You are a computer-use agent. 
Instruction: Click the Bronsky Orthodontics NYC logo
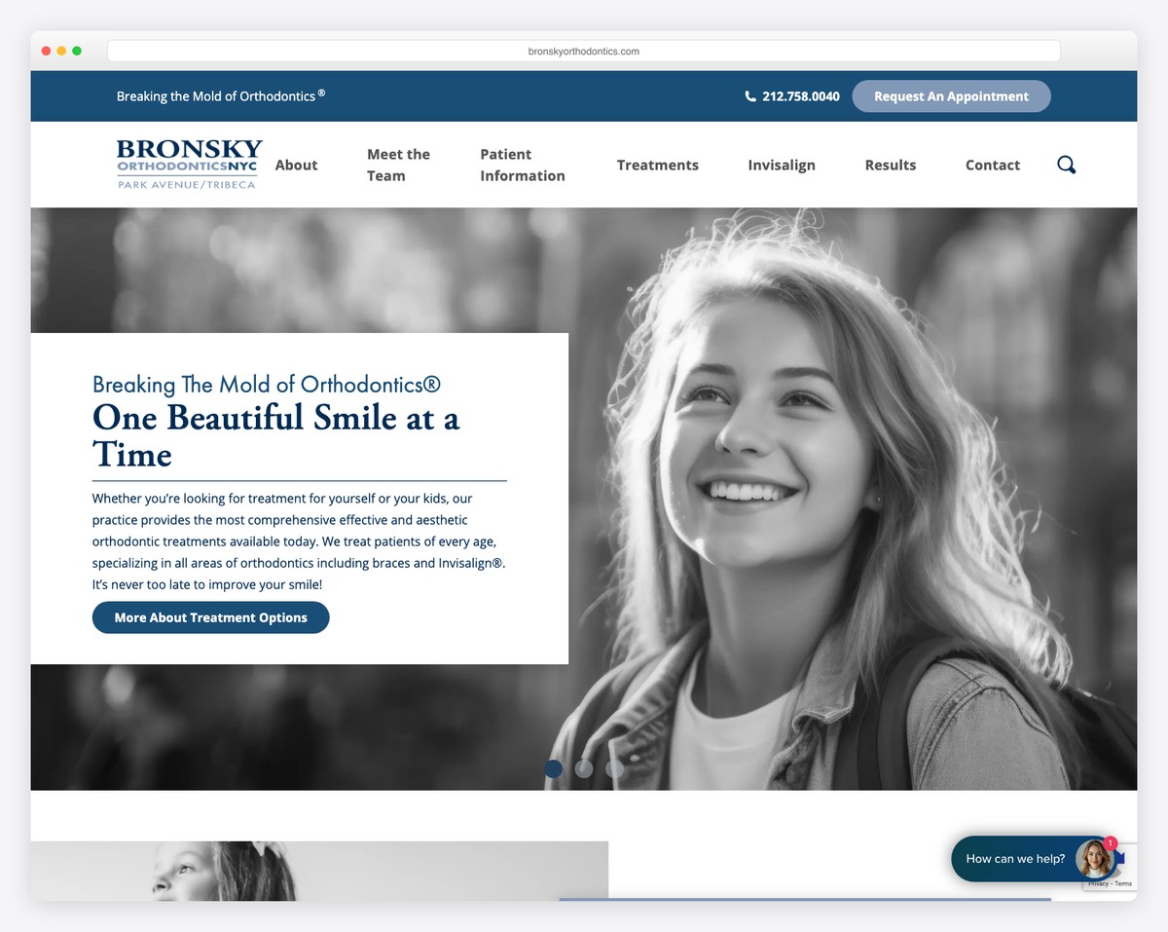(x=188, y=164)
